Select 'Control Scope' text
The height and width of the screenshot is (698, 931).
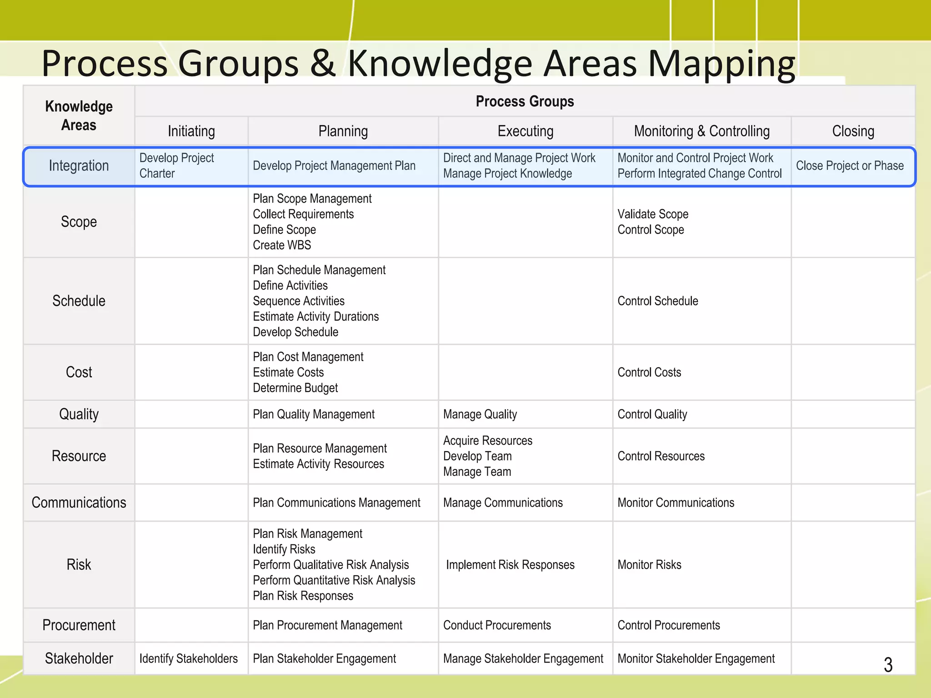pos(651,230)
